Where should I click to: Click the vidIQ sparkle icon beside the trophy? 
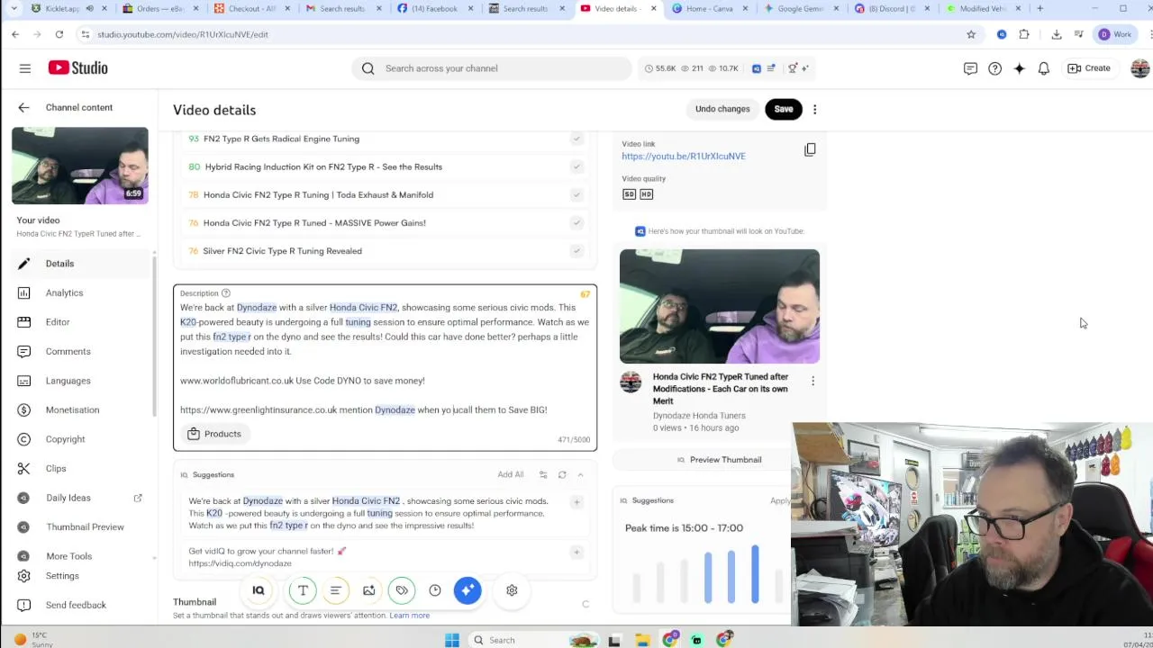(x=805, y=68)
